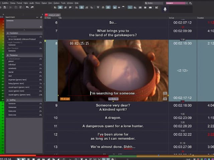The width and height of the screenshot is (214, 160).
Task: Seek on the red playback progress bar
Action: click(55, 156)
